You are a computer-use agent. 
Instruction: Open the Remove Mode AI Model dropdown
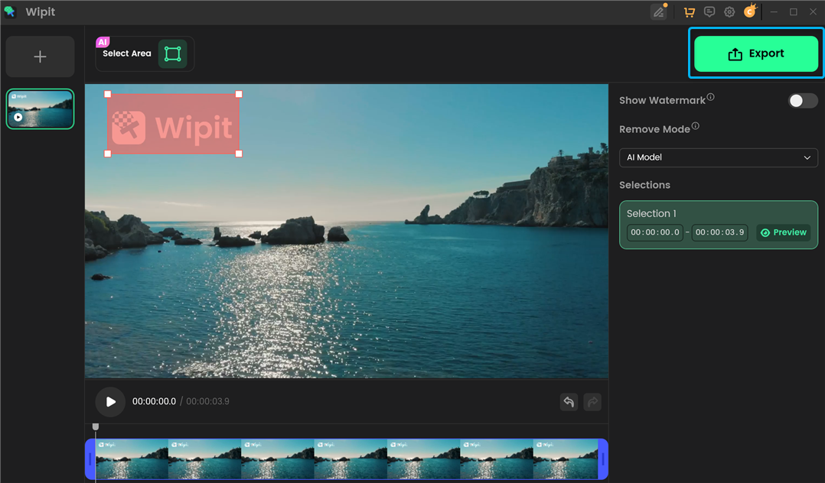(x=718, y=157)
